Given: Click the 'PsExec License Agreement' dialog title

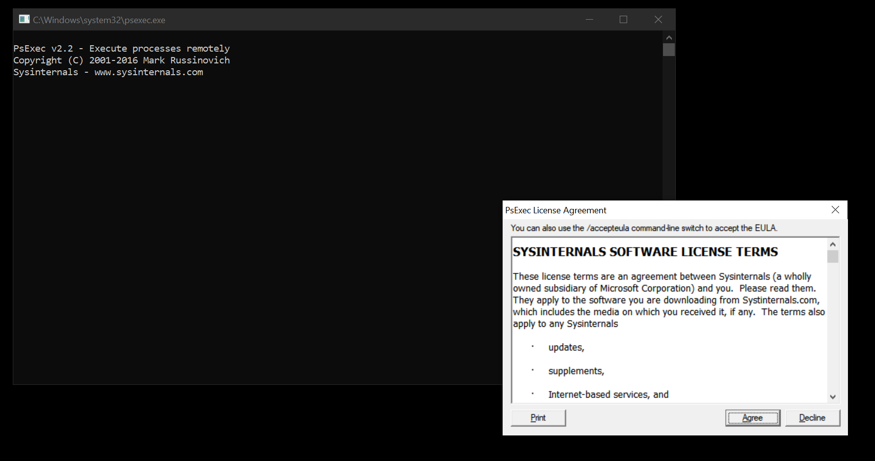Looking at the screenshot, I should click(556, 210).
